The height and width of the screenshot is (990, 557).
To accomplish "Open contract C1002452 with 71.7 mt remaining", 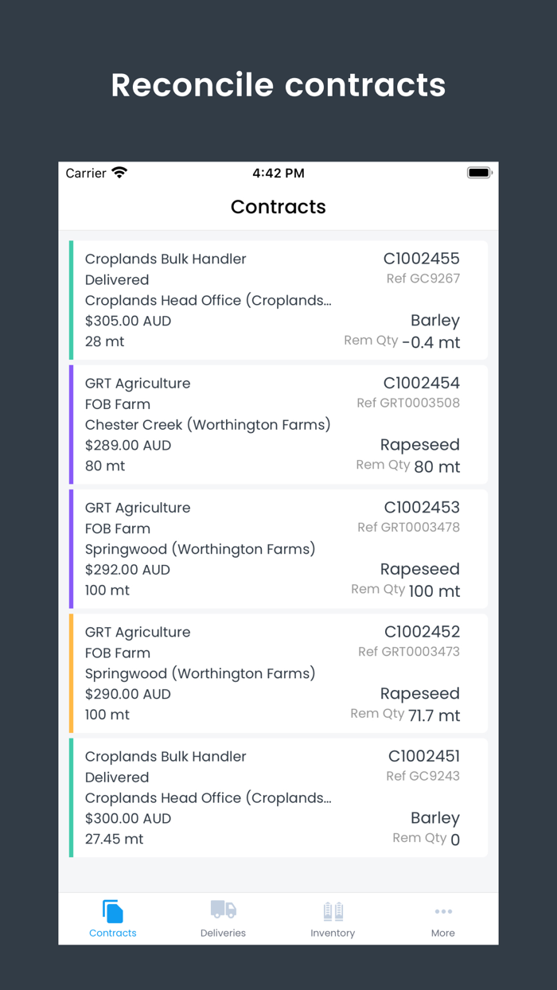I will tap(278, 673).
